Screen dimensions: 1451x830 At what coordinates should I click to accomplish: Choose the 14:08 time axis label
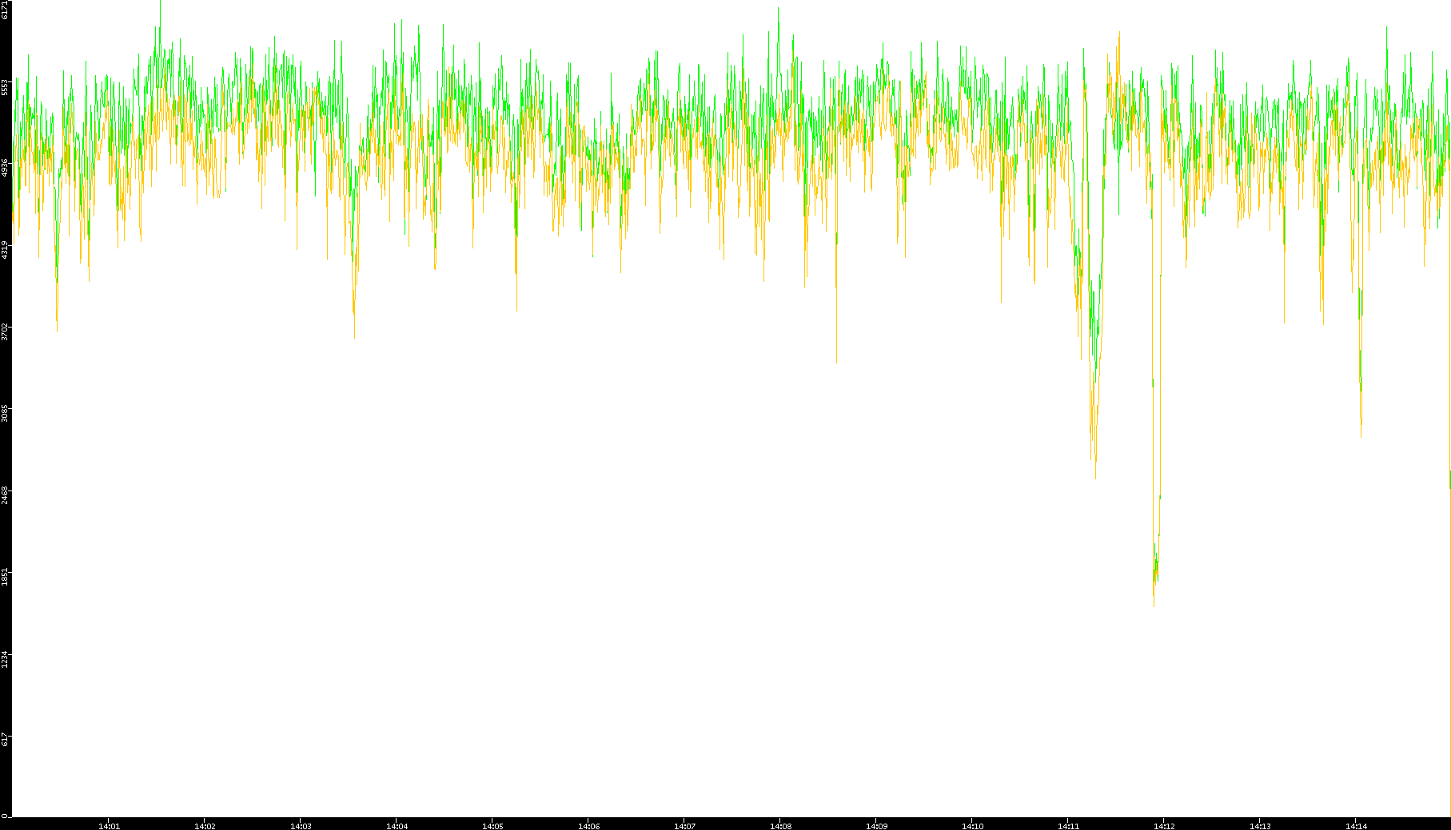[x=780, y=826]
